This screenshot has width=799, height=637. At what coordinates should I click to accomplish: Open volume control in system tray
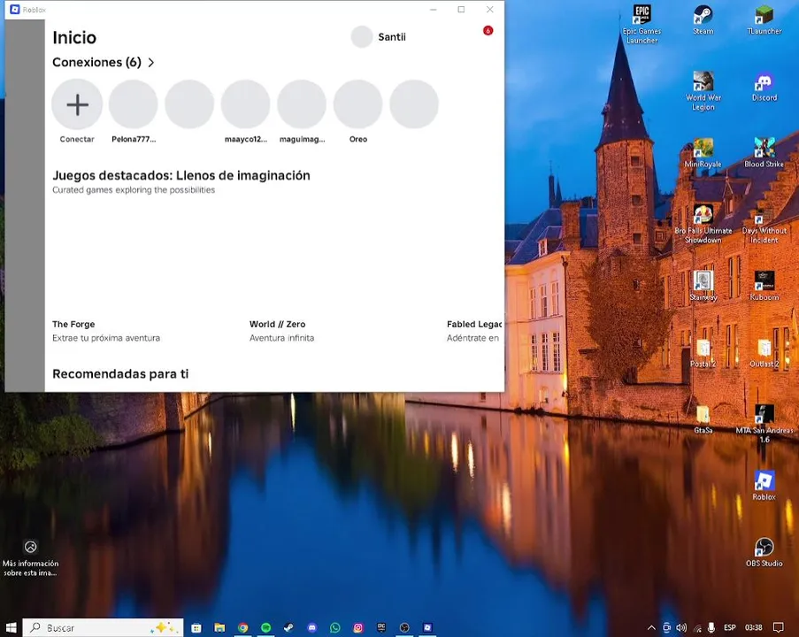[682, 627]
